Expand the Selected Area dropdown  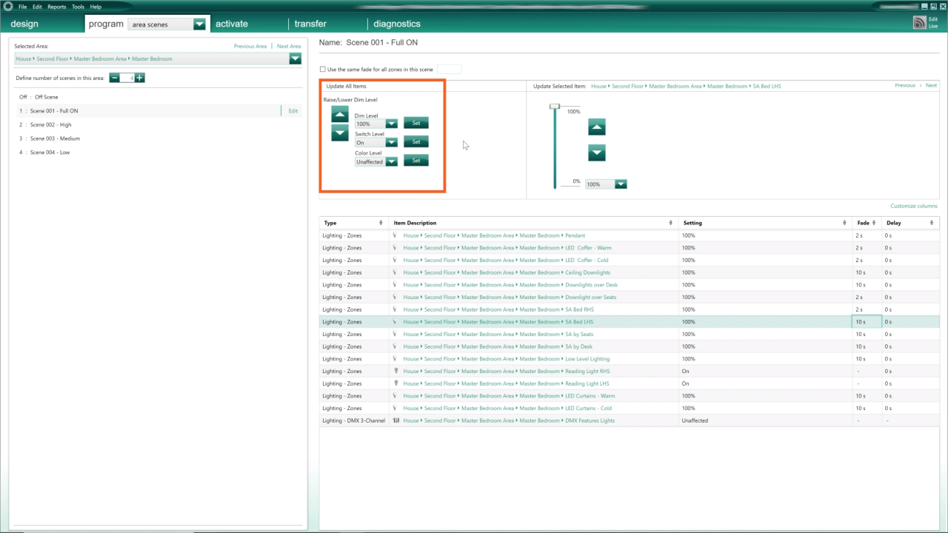pyautogui.click(x=296, y=58)
